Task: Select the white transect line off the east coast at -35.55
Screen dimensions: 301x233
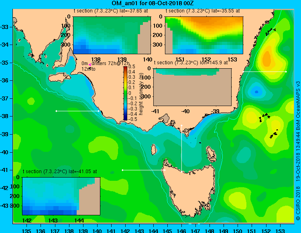Action: pos(264,72)
